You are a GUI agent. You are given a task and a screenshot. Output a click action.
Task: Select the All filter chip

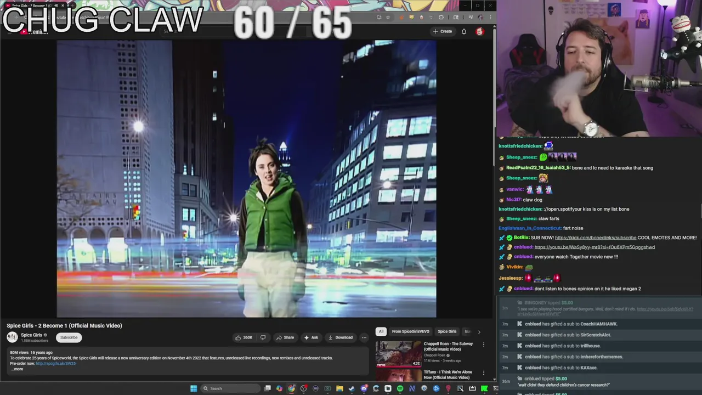pos(381,331)
